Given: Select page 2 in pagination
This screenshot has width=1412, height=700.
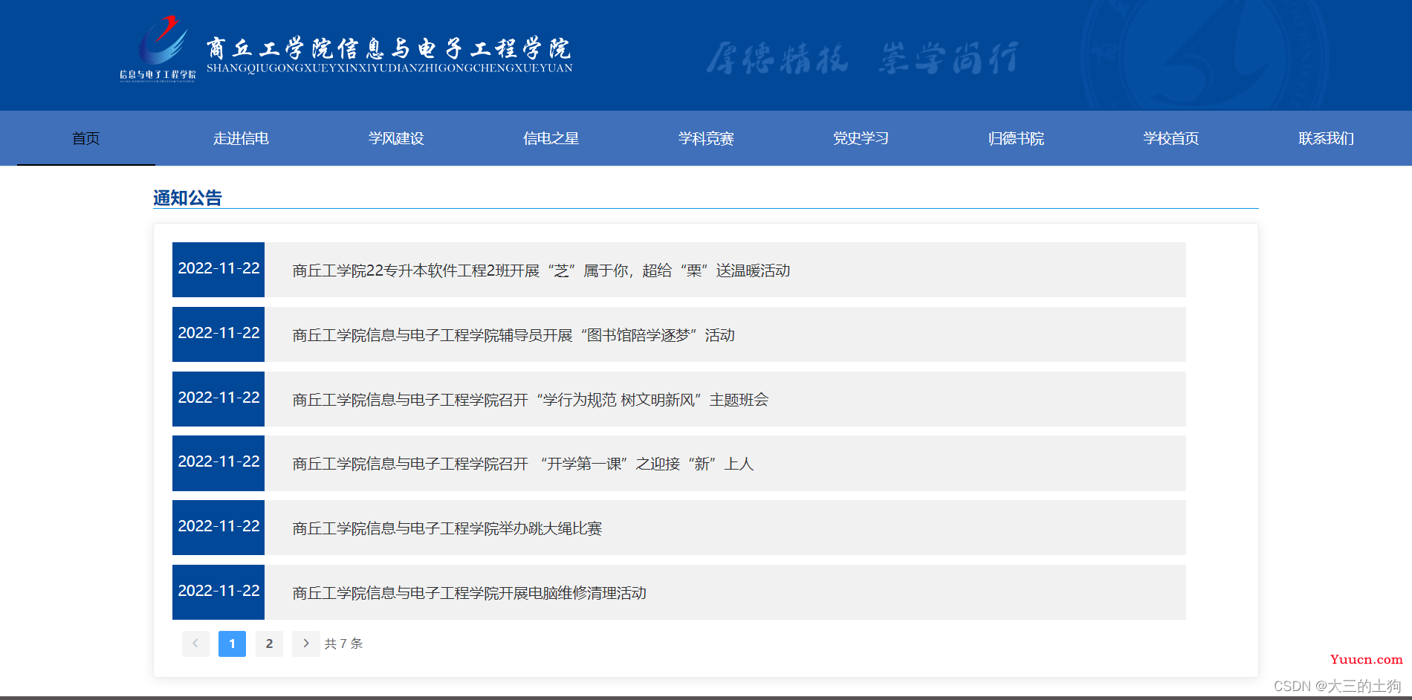Looking at the screenshot, I should click(269, 644).
